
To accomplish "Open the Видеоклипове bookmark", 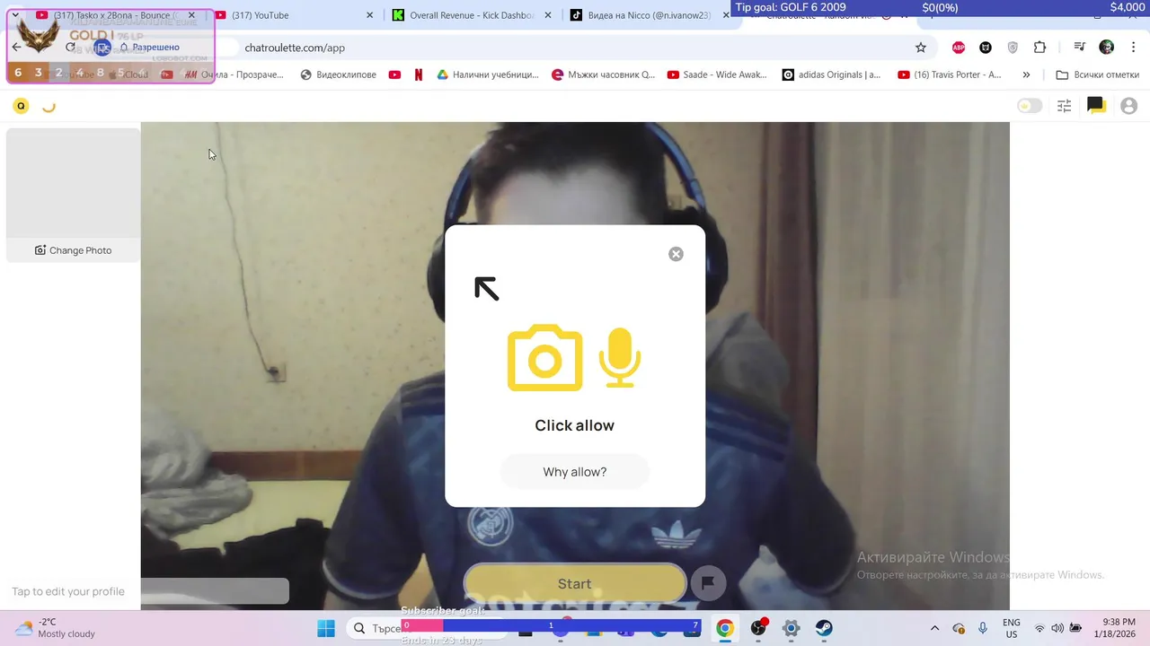I will (338, 74).
